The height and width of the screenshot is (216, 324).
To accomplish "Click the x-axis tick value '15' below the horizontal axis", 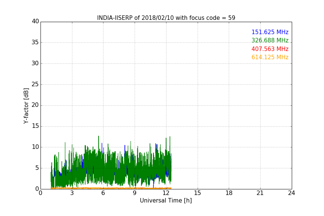I will pos(197,193).
